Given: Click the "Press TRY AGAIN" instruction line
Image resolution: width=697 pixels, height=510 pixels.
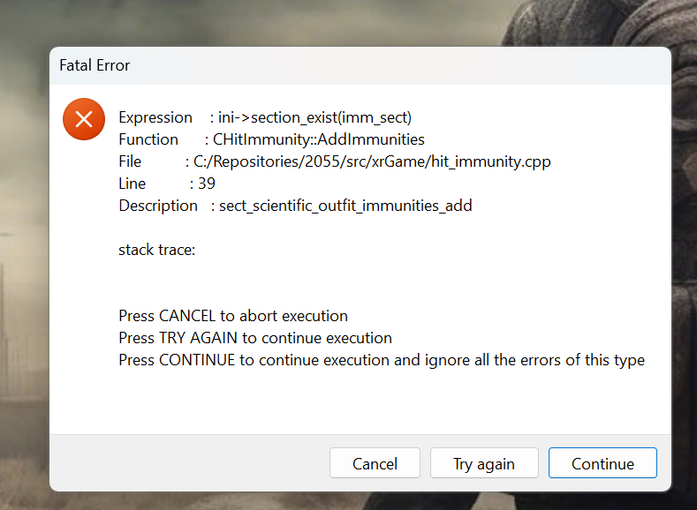Looking at the screenshot, I should point(255,338).
